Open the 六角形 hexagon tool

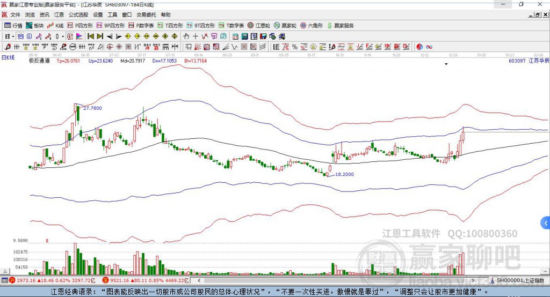tap(312, 26)
